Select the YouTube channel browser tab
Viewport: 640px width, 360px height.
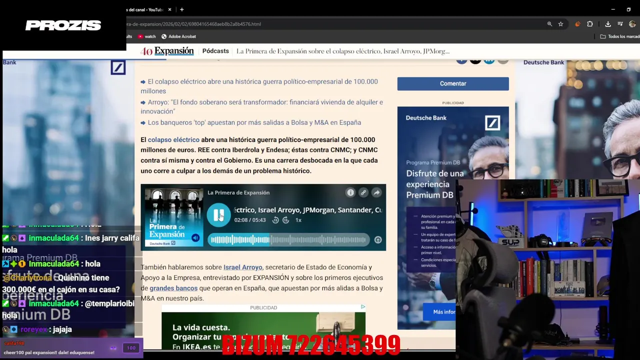(x=145, y=9)
